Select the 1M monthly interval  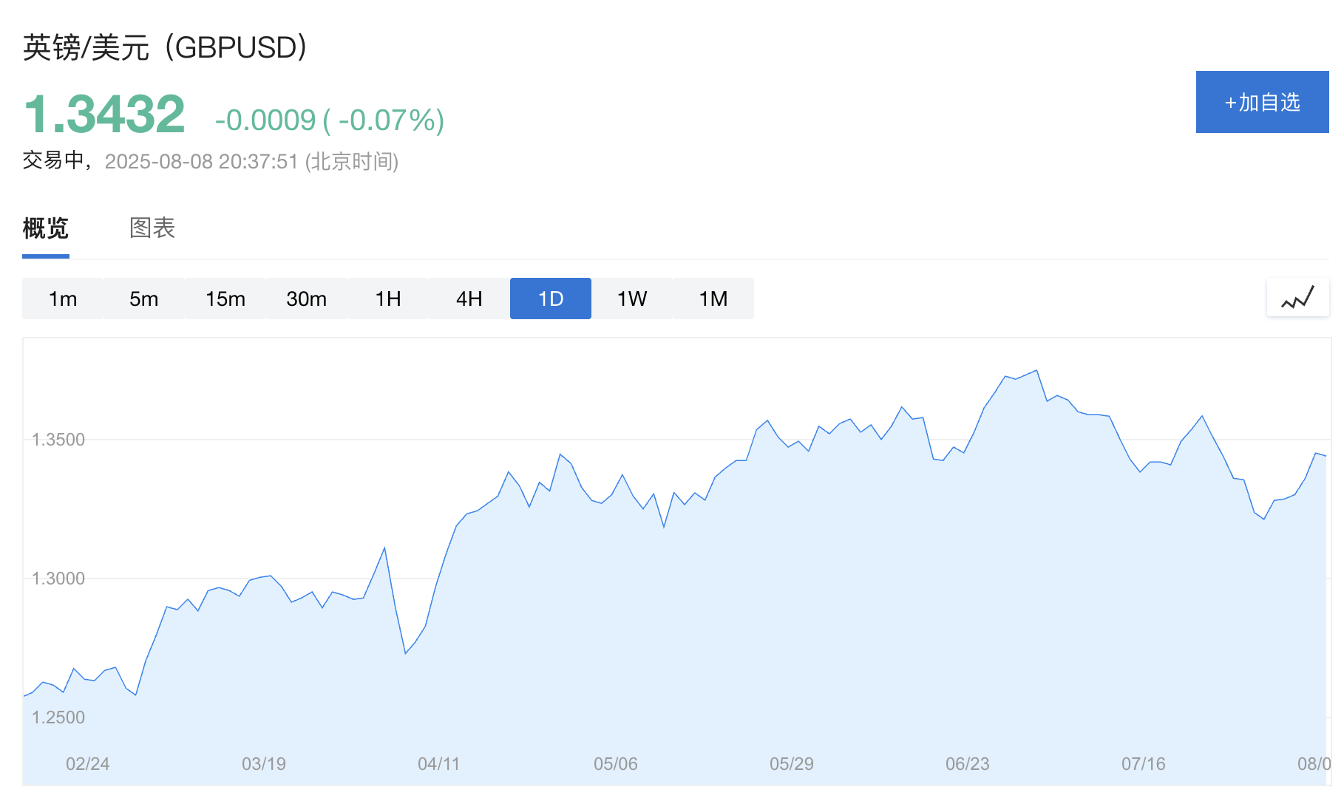(713, 299)
